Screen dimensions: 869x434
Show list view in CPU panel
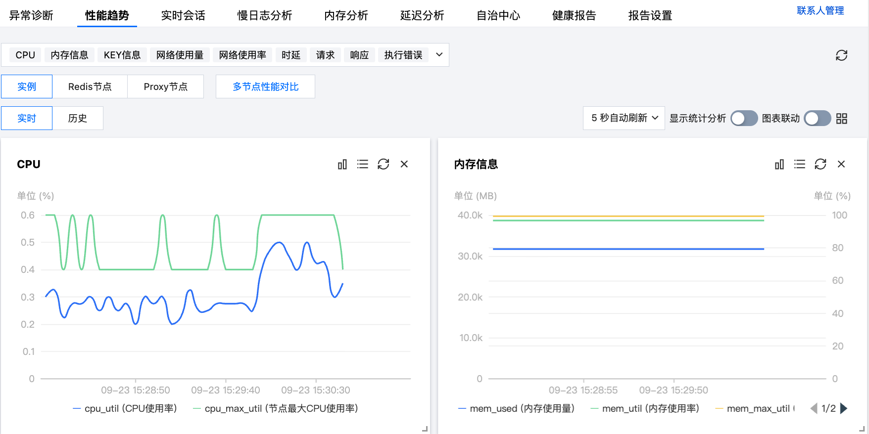click(x=363, y=164)
